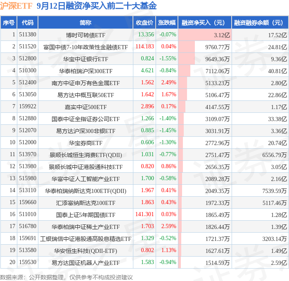This screenshot has width=289, height=281.
Task: Click the 6556.79万 balance value
Action: coord(275,155)
